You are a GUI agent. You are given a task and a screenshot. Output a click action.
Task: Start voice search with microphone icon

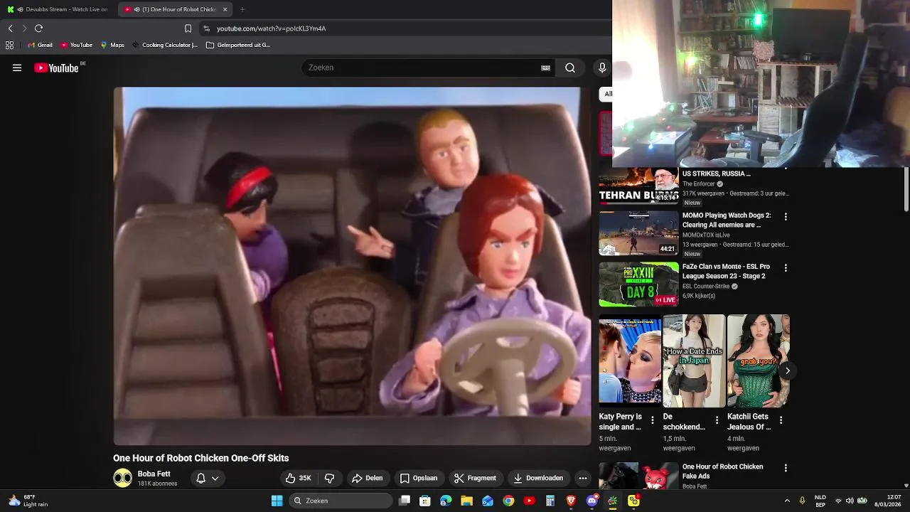[602, 68]
